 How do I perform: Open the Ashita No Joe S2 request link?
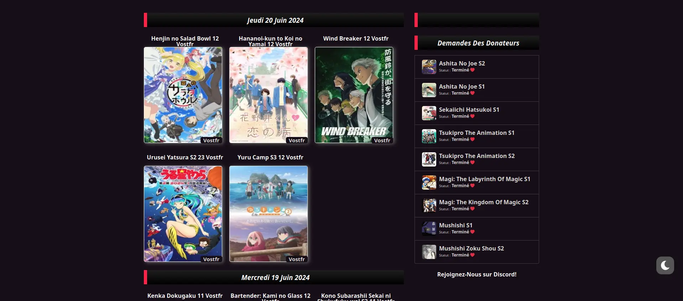(462, 63)
